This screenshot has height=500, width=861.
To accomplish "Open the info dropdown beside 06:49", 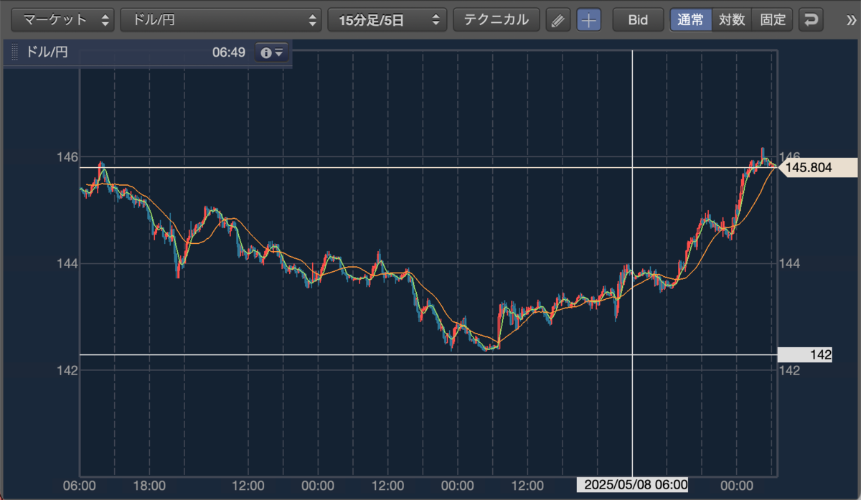I will click(x=273, y=52).
